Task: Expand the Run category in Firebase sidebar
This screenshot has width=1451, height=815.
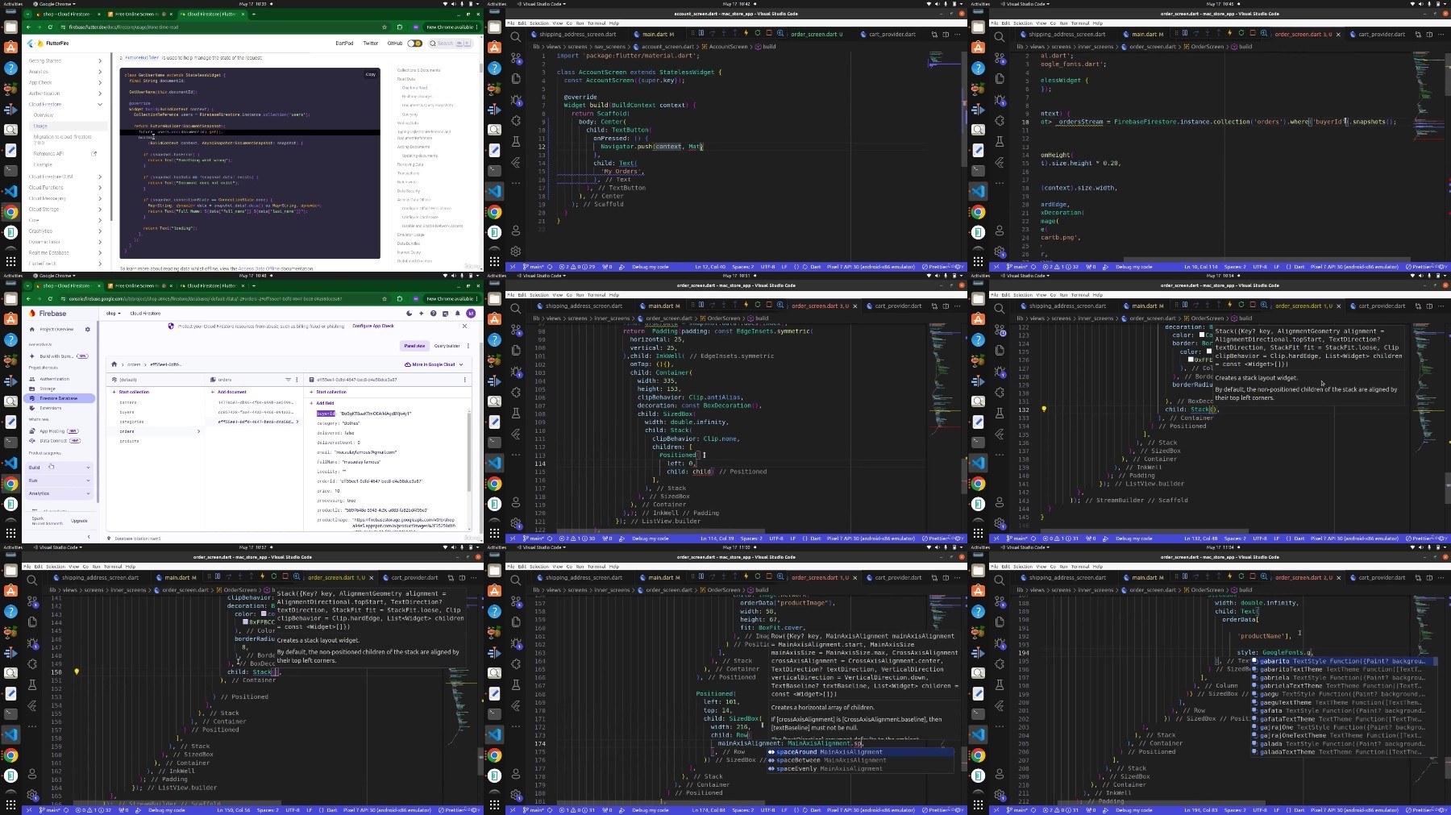Action: click(60, 480)
